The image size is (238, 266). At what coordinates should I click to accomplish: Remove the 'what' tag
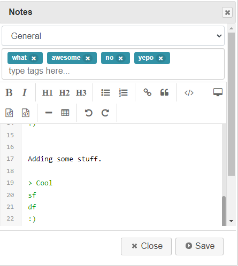coord(34,58)
